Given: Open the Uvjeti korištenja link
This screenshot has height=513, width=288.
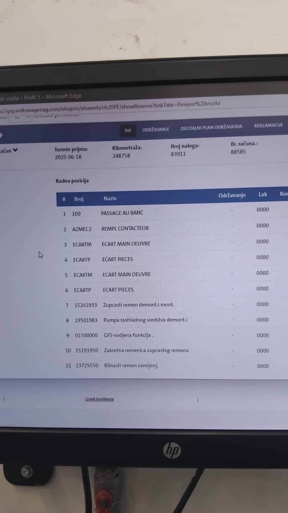Looking at the screenshot, I should tap(99, 399).
